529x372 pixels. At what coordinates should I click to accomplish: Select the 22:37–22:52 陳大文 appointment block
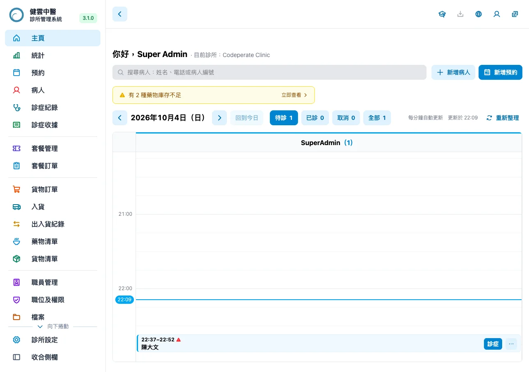329,343
